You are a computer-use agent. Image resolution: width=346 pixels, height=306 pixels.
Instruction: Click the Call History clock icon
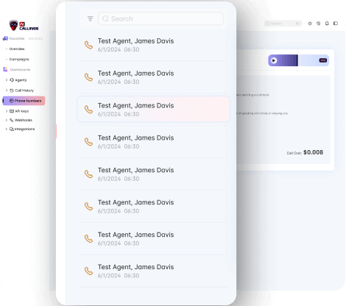pos(12,90)
